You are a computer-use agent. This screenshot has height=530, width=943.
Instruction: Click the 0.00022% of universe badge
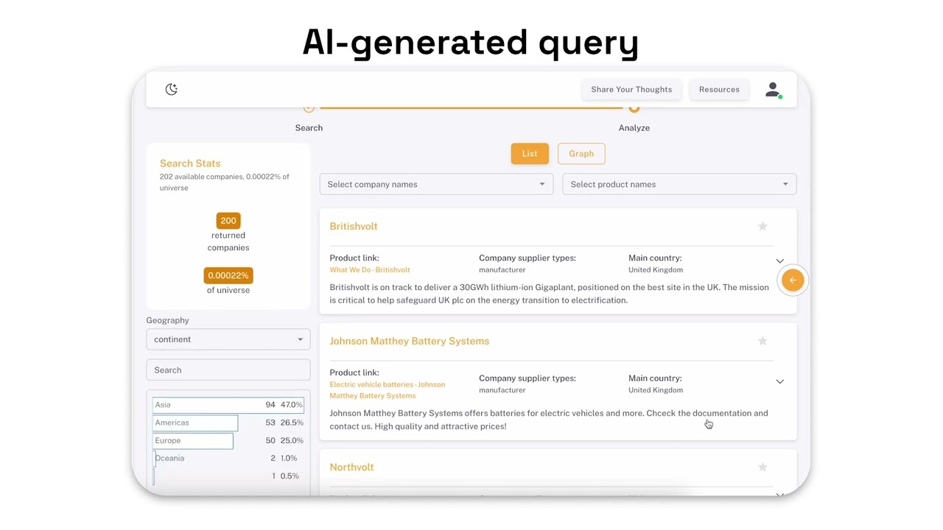228,275
